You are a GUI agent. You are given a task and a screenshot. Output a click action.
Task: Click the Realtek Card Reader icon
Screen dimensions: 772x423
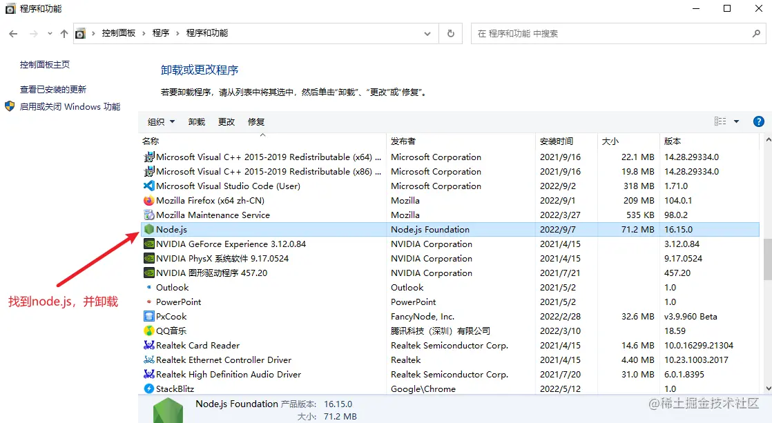[148, 345]
